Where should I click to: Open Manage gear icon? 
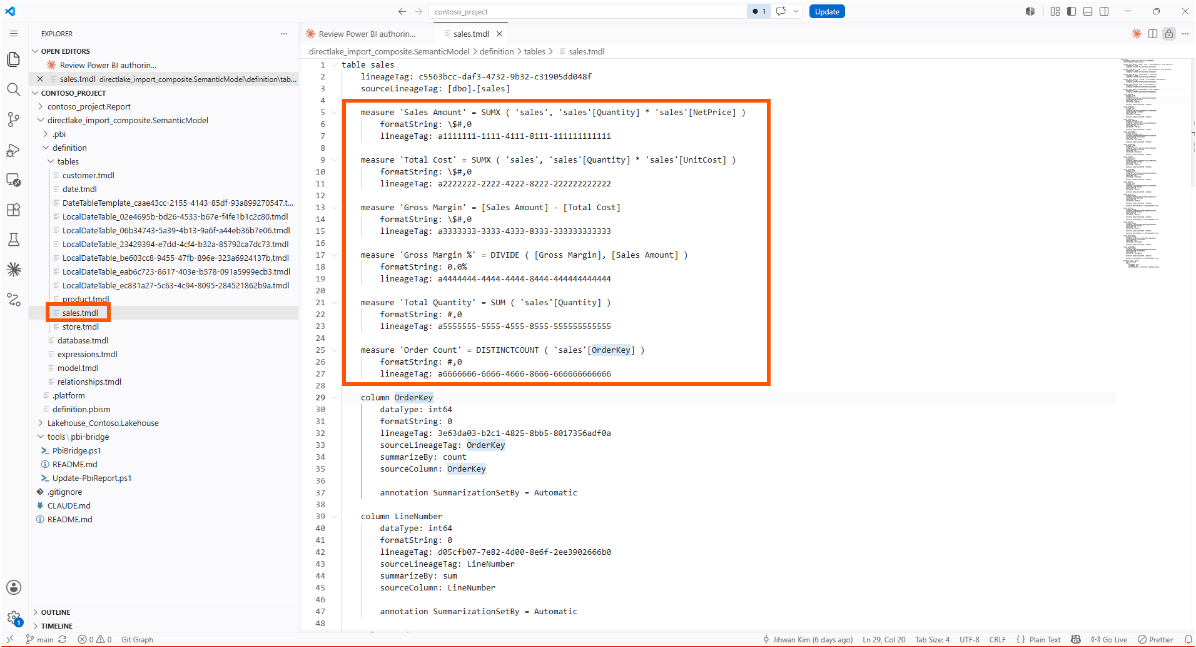tap(13, 618)
